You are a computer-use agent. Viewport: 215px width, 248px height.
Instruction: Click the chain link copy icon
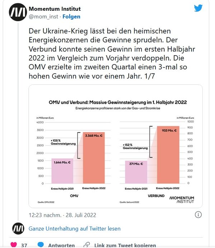click(87, 245)
